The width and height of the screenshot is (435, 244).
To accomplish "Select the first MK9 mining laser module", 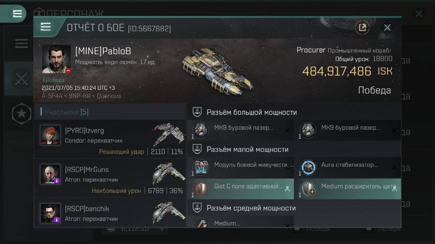I will (x=241, y=130).
